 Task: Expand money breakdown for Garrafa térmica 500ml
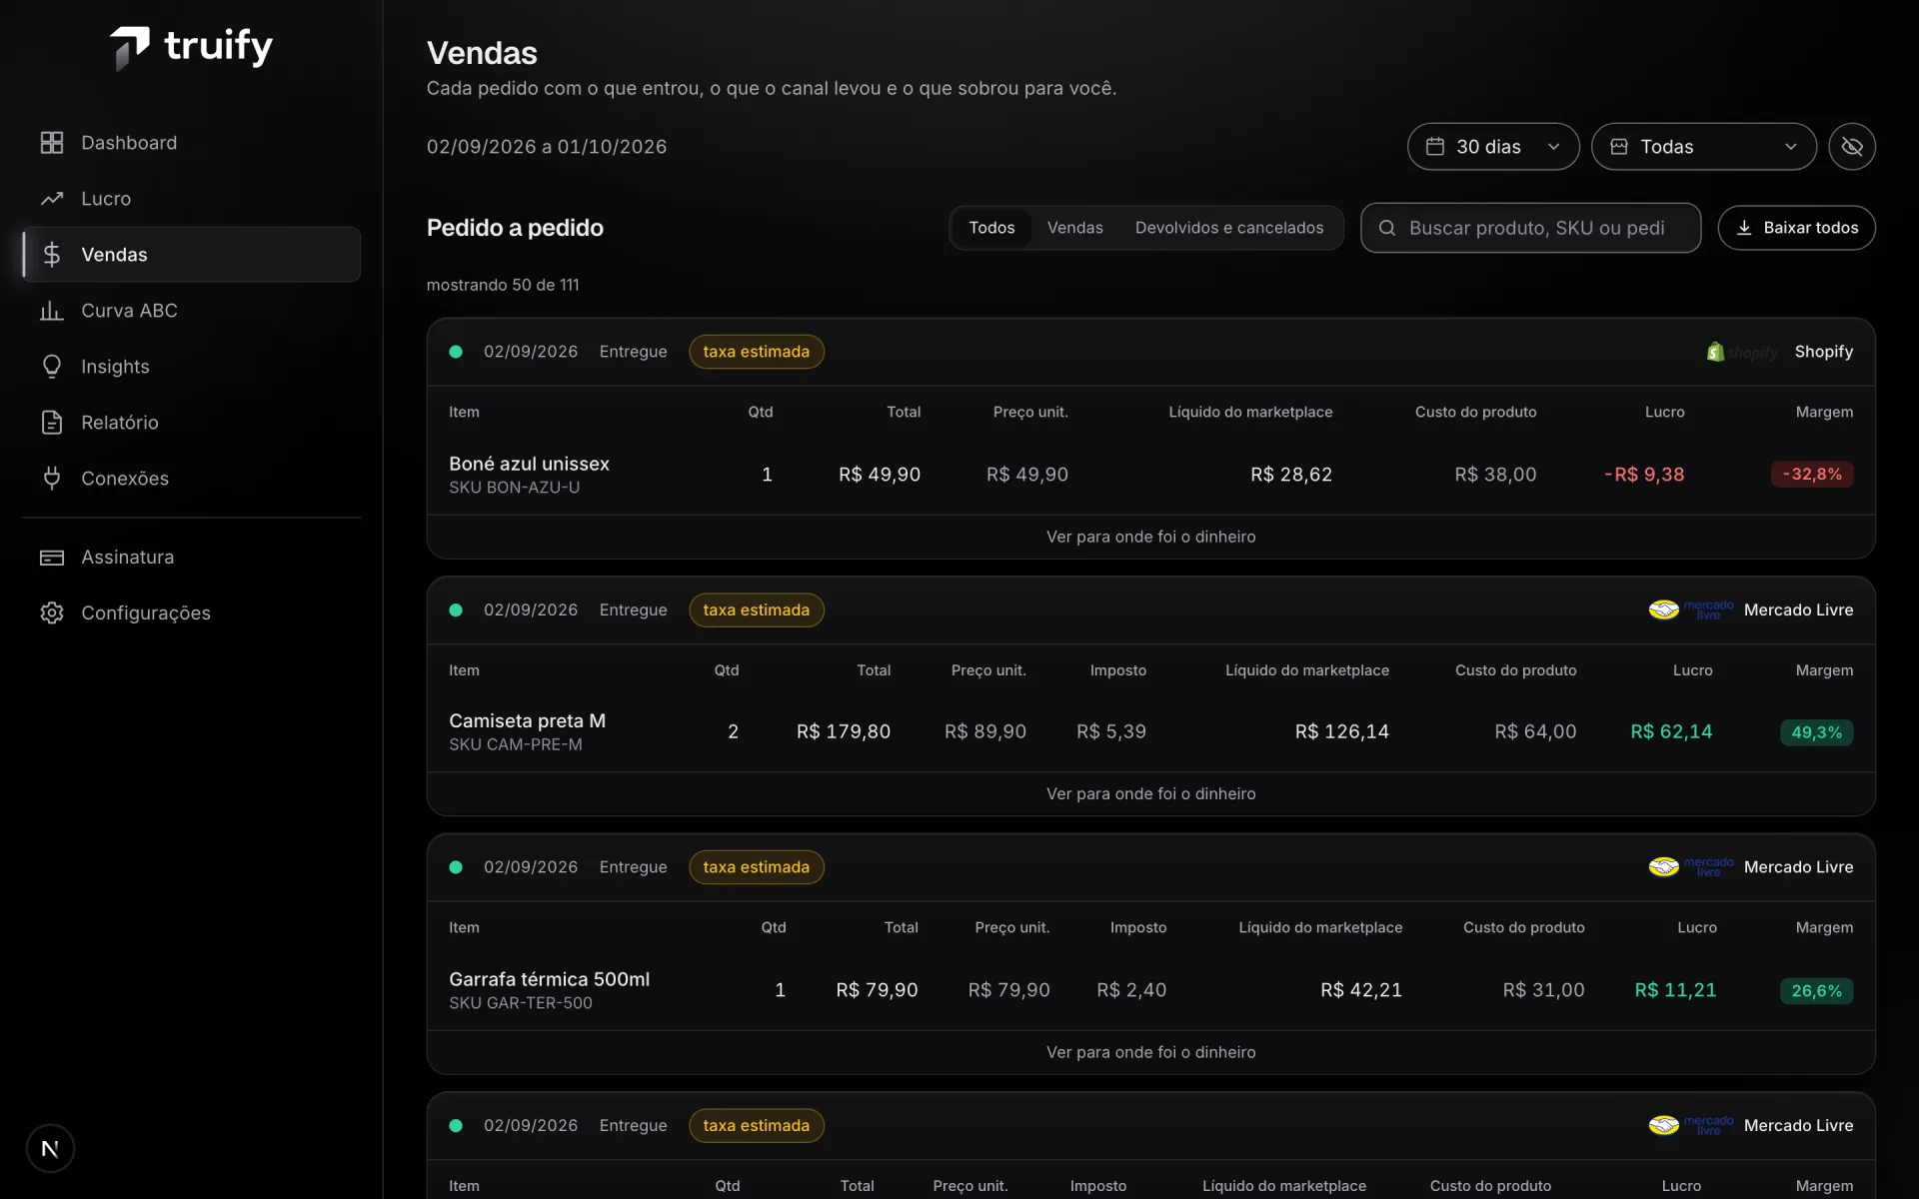[1150, 1052]
